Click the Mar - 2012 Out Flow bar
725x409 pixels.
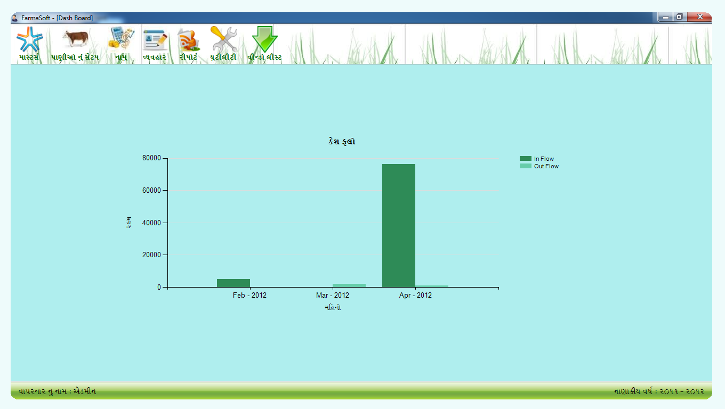pyautogui.click(x=348, y=285)
